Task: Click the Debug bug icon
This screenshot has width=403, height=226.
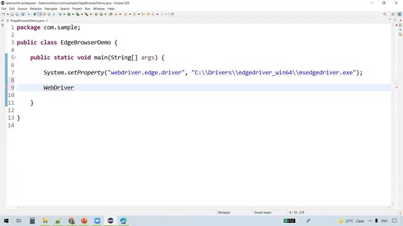Action: click(x=60, y=14)
